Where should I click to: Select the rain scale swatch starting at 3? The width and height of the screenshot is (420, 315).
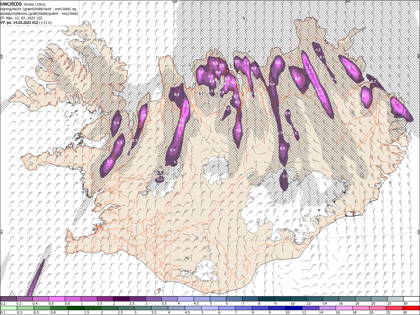click(x=143, y=308)
